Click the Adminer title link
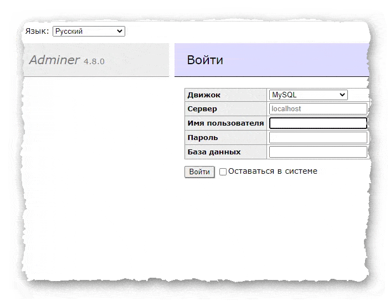390x301 pixels. click(54, 60)
